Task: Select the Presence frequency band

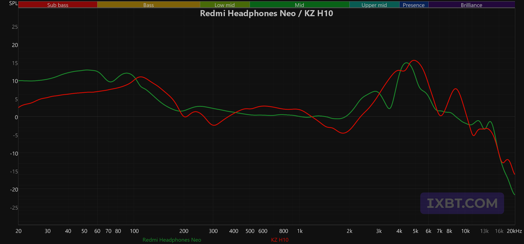Action: 414,5
